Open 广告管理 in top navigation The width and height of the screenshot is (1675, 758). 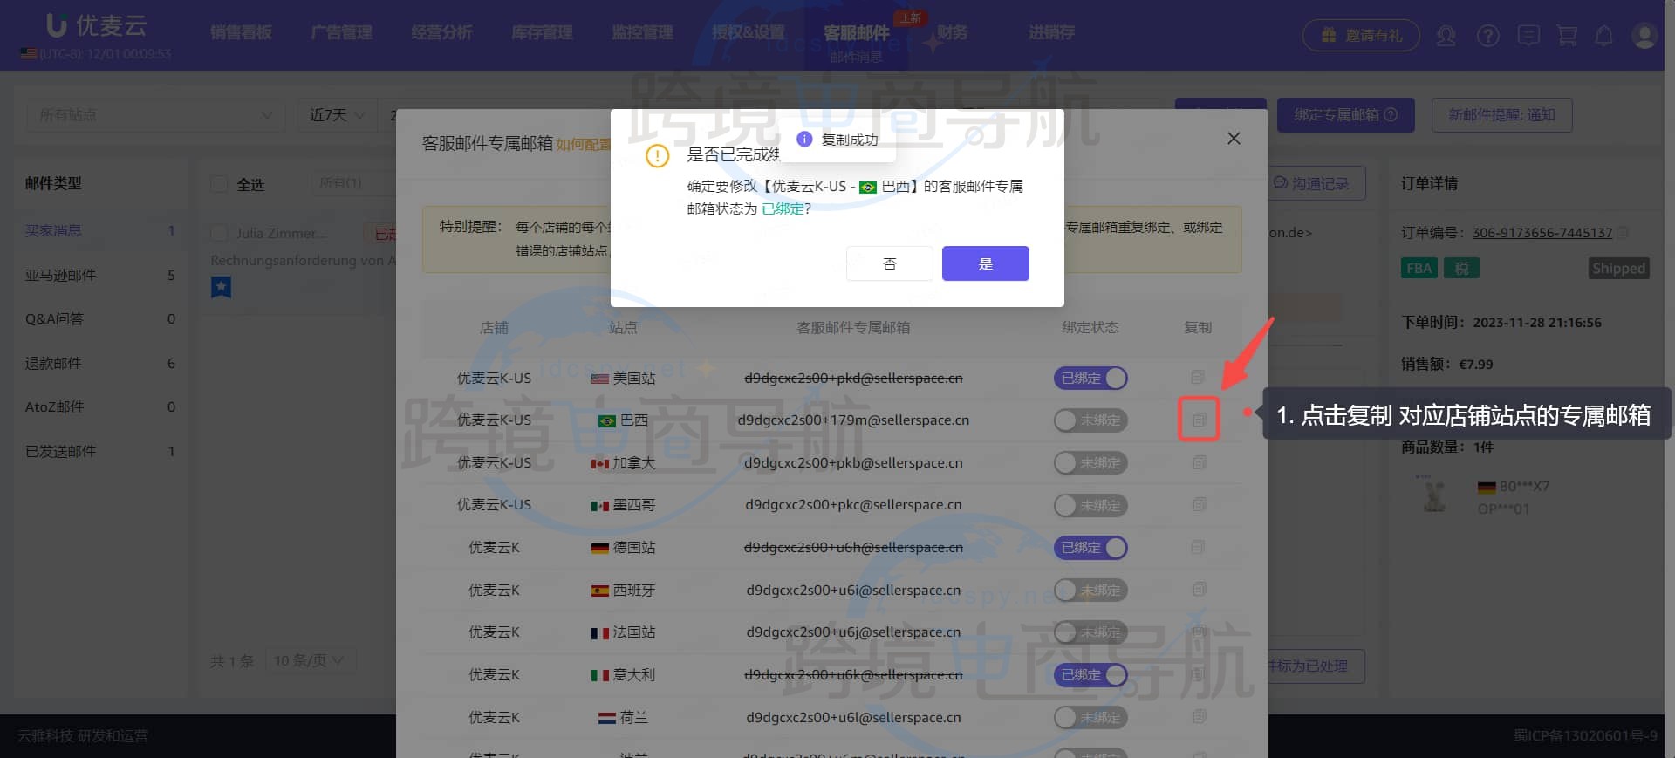coord(341,32)
